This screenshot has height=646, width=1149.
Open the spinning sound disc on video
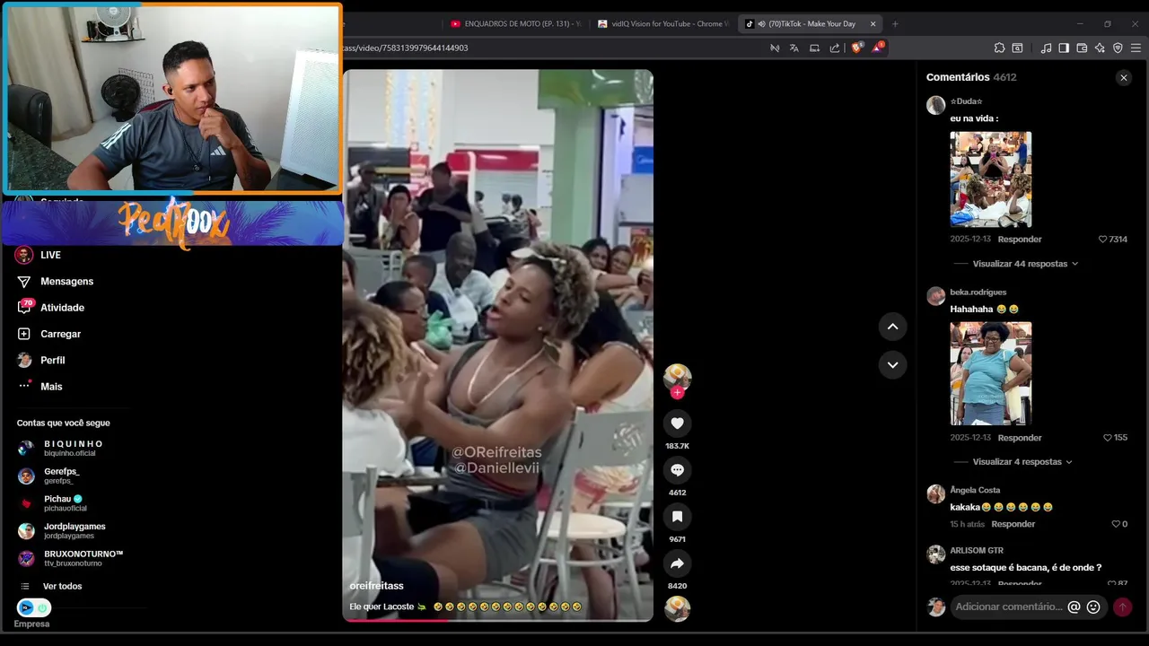pos(677,608)
